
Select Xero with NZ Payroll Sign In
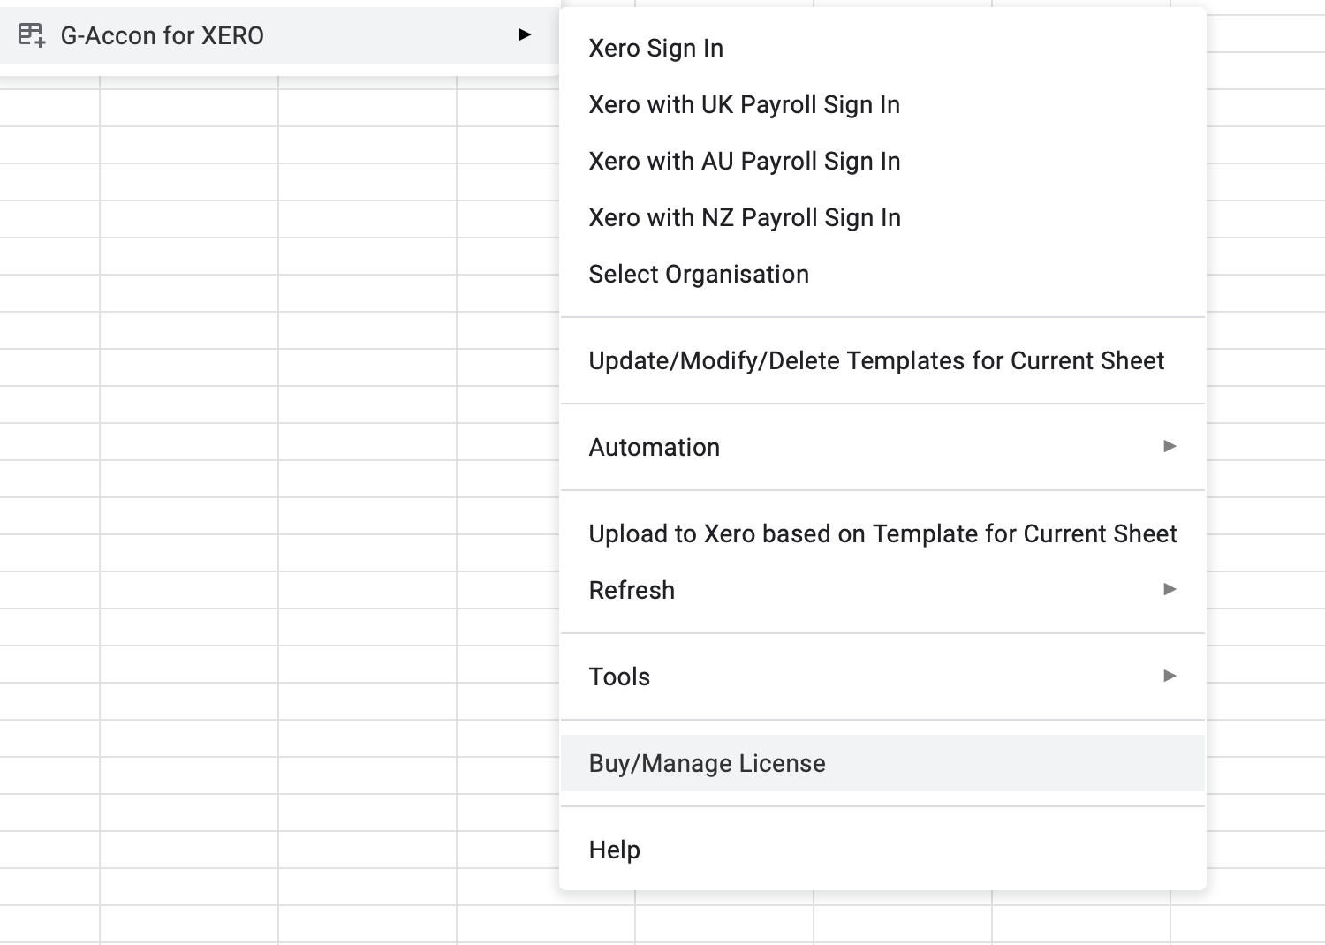click(x=744, y=217)
